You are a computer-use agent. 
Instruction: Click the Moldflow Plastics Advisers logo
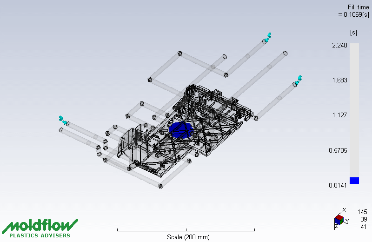40,228
